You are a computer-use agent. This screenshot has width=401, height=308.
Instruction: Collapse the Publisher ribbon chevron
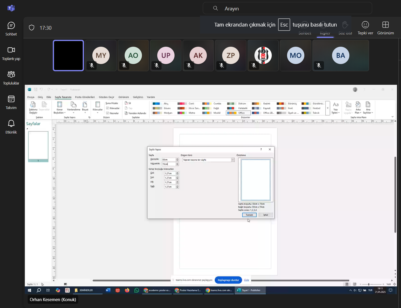pyautogui.click(x=392, y=117)
